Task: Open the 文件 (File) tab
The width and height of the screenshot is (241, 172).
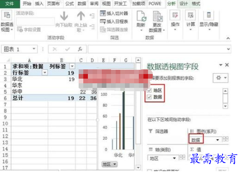Action: [10, 4]
